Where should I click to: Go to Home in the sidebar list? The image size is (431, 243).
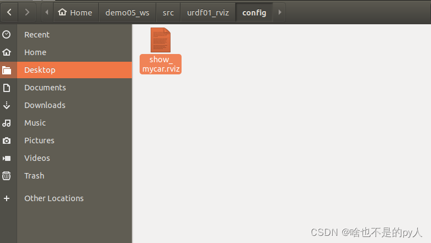35,52
